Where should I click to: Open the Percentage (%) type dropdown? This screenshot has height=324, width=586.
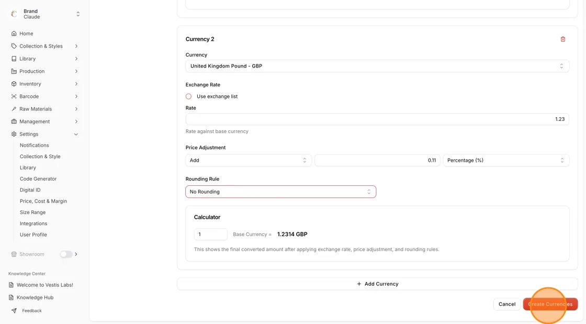(506, 160)
